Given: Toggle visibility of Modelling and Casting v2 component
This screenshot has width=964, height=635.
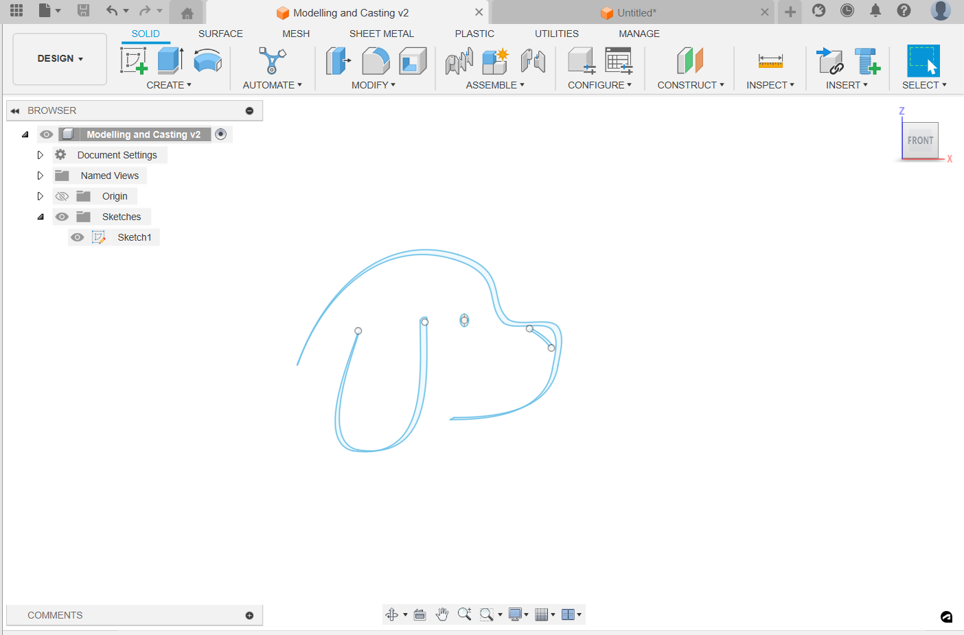Looking at the screenshot, I should pos(47,134).
